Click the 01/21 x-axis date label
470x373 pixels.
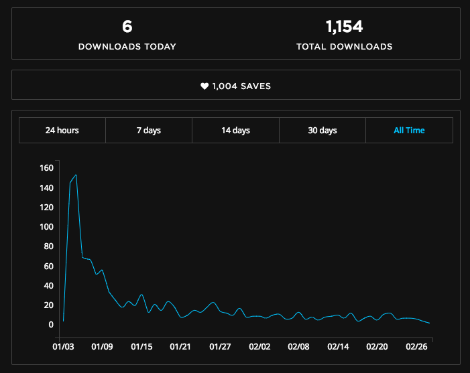point(180,347)
